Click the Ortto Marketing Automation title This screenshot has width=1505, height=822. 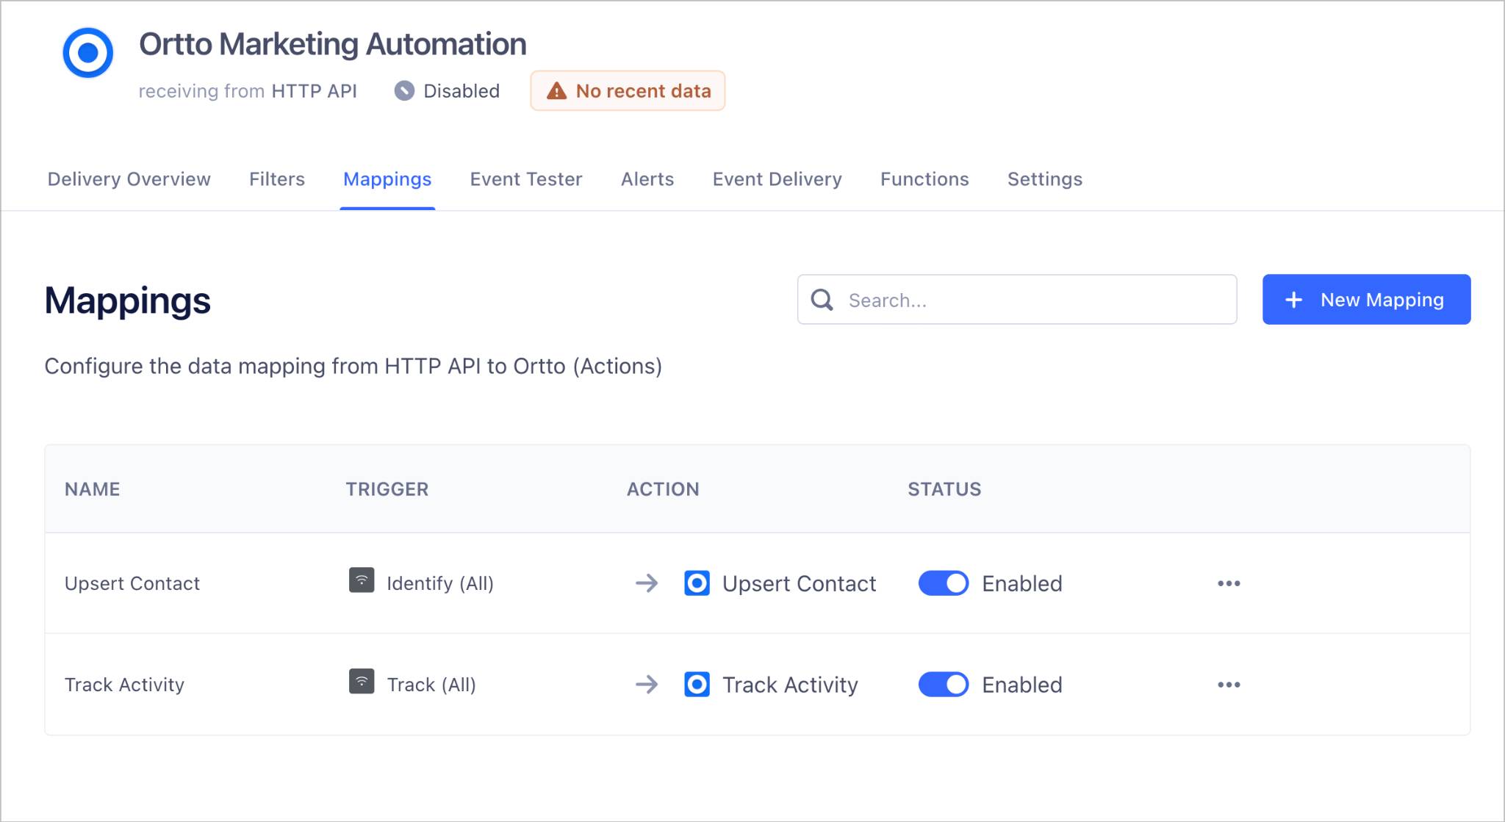(333, 44)
